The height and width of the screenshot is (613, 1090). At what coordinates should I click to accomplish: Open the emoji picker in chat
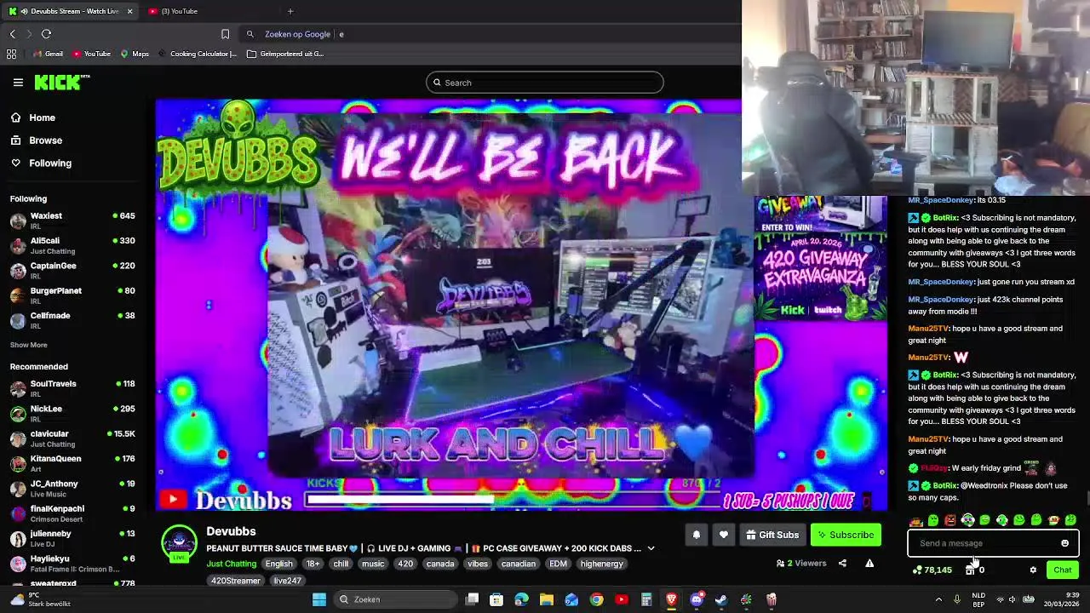point(1064,543)
